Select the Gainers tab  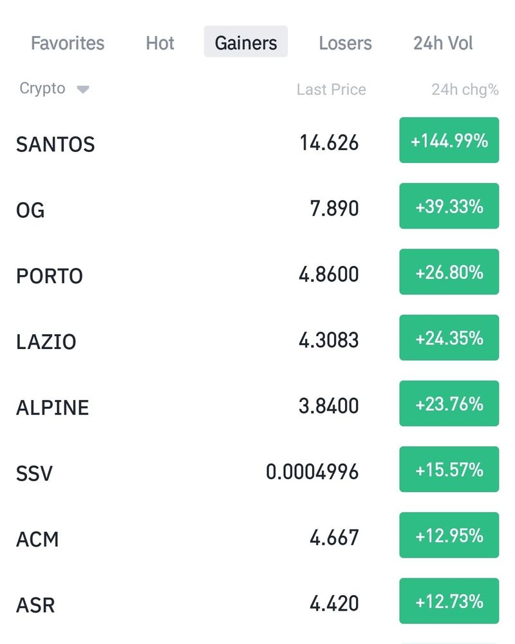tap(246, 43)
